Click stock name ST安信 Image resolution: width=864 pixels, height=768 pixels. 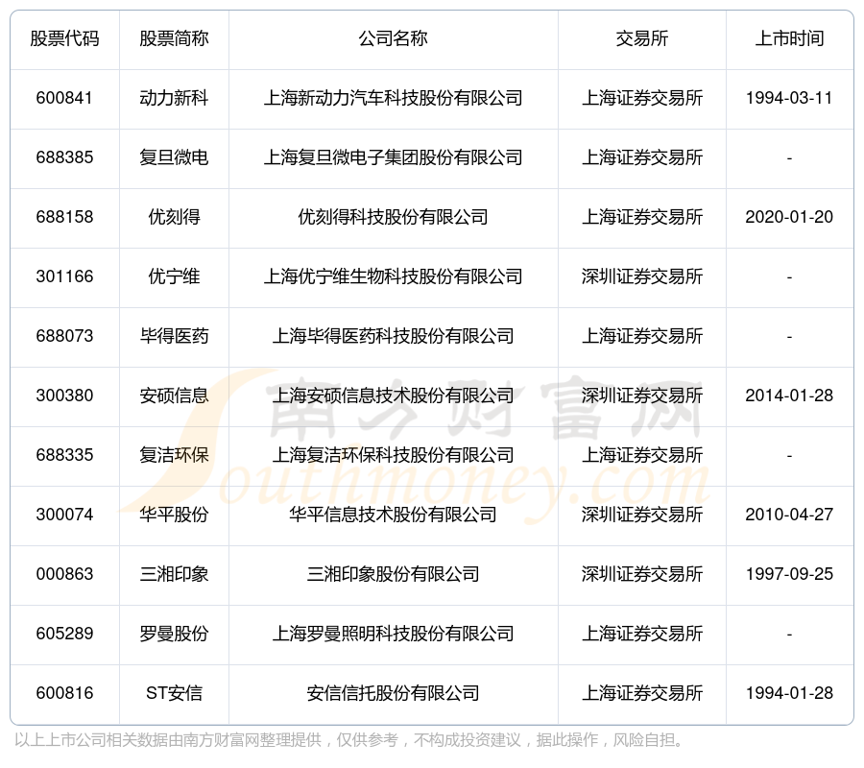[174, 693]
